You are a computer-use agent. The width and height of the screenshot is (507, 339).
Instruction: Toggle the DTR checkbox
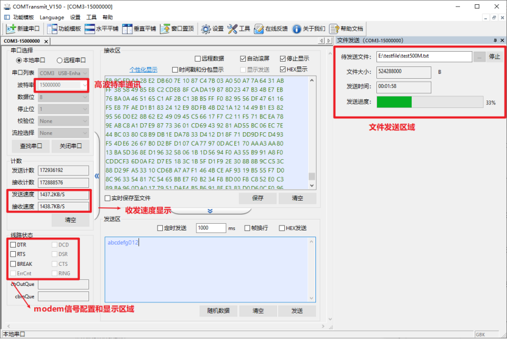coord(13,244)
